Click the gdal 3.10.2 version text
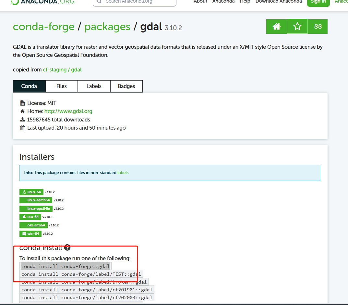The image size is (348, 305). pyautogui.click(x=173, y=28)
